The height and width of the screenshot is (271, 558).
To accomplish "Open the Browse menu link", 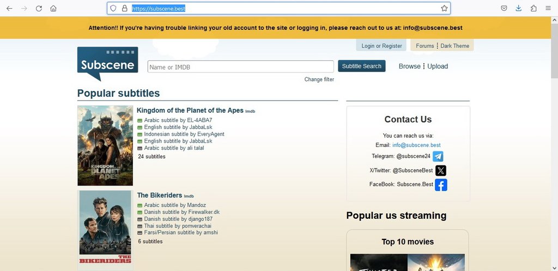I will click(x=410, y=66).
